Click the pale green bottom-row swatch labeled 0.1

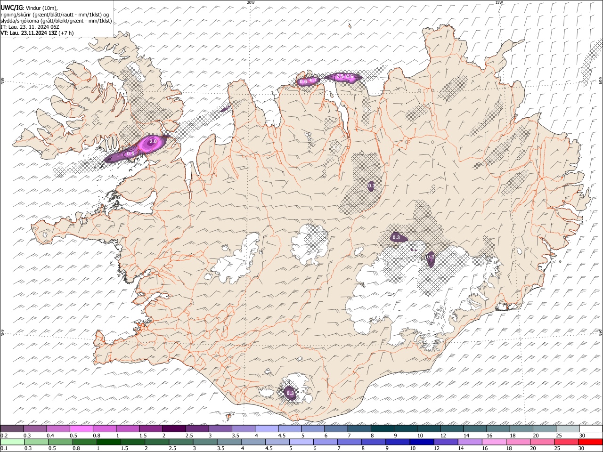click(x=13, y=442)
